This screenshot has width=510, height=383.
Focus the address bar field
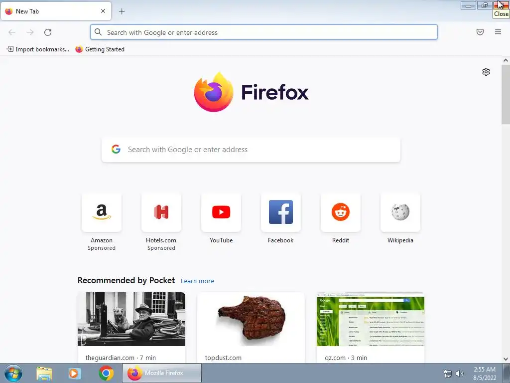264,32
